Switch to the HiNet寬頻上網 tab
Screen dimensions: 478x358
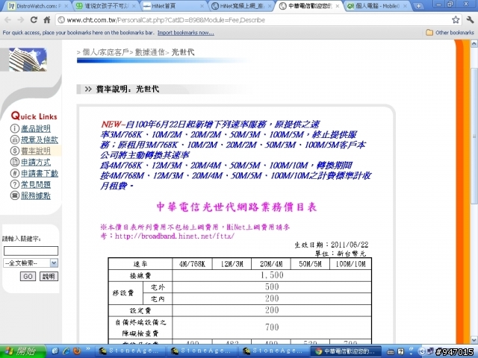[x=242, y=6]
